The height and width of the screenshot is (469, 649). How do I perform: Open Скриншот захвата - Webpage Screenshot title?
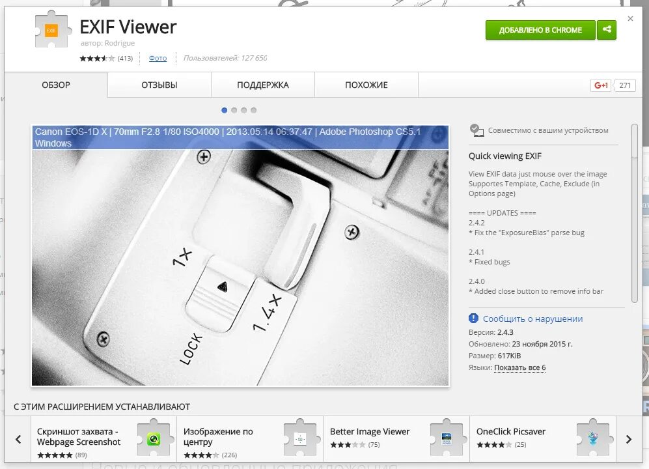[x=79, y=436]
